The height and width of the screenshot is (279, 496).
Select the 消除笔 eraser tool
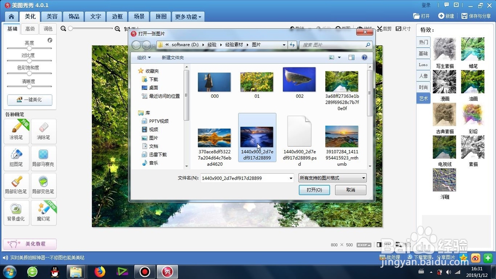tap(43, 131)
